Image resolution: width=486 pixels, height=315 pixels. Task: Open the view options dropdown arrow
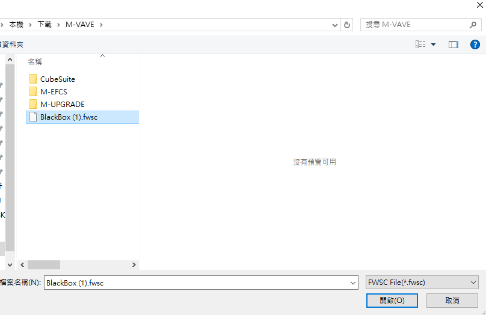click(433, 44)
